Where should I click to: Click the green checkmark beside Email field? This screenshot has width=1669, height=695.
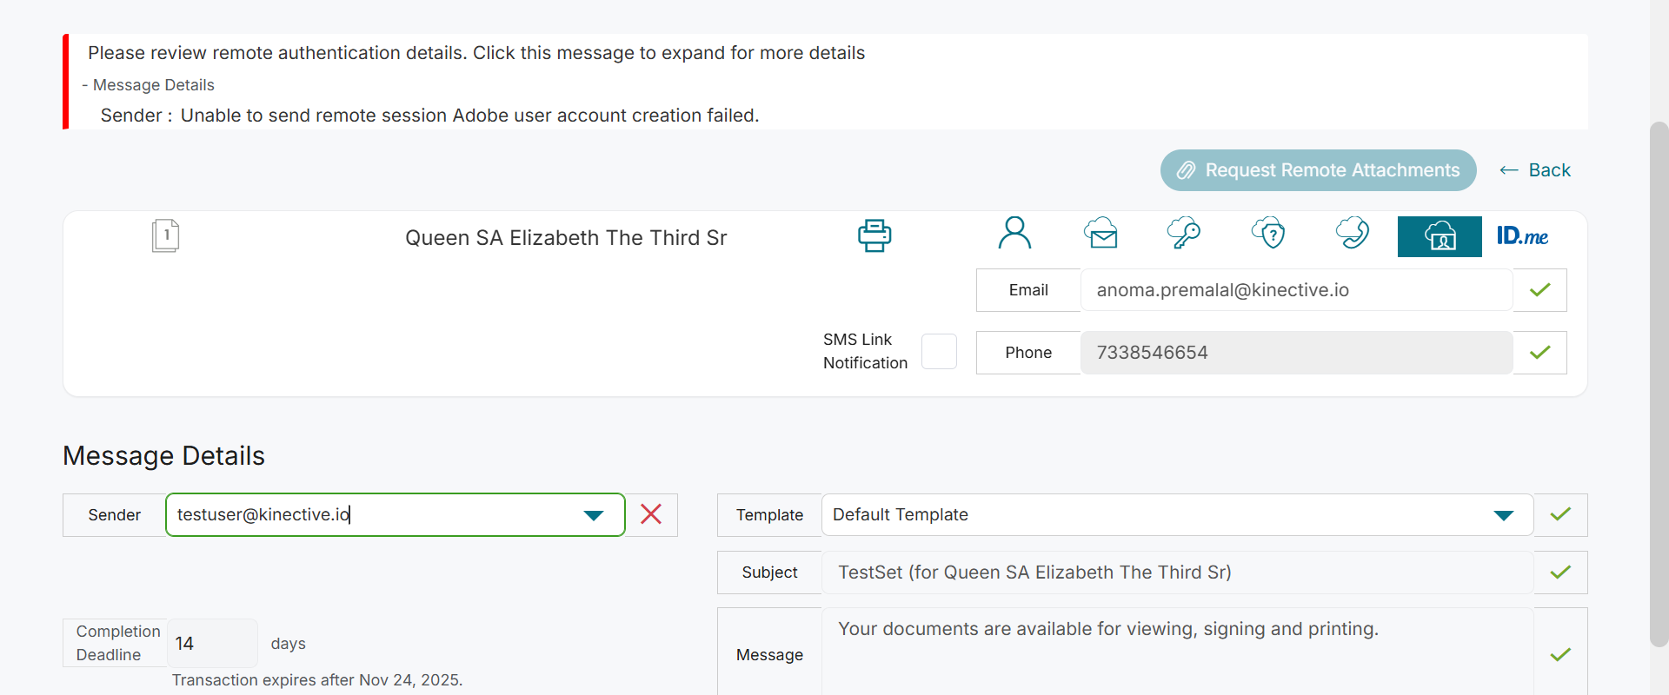click(x=1539, y=290)
